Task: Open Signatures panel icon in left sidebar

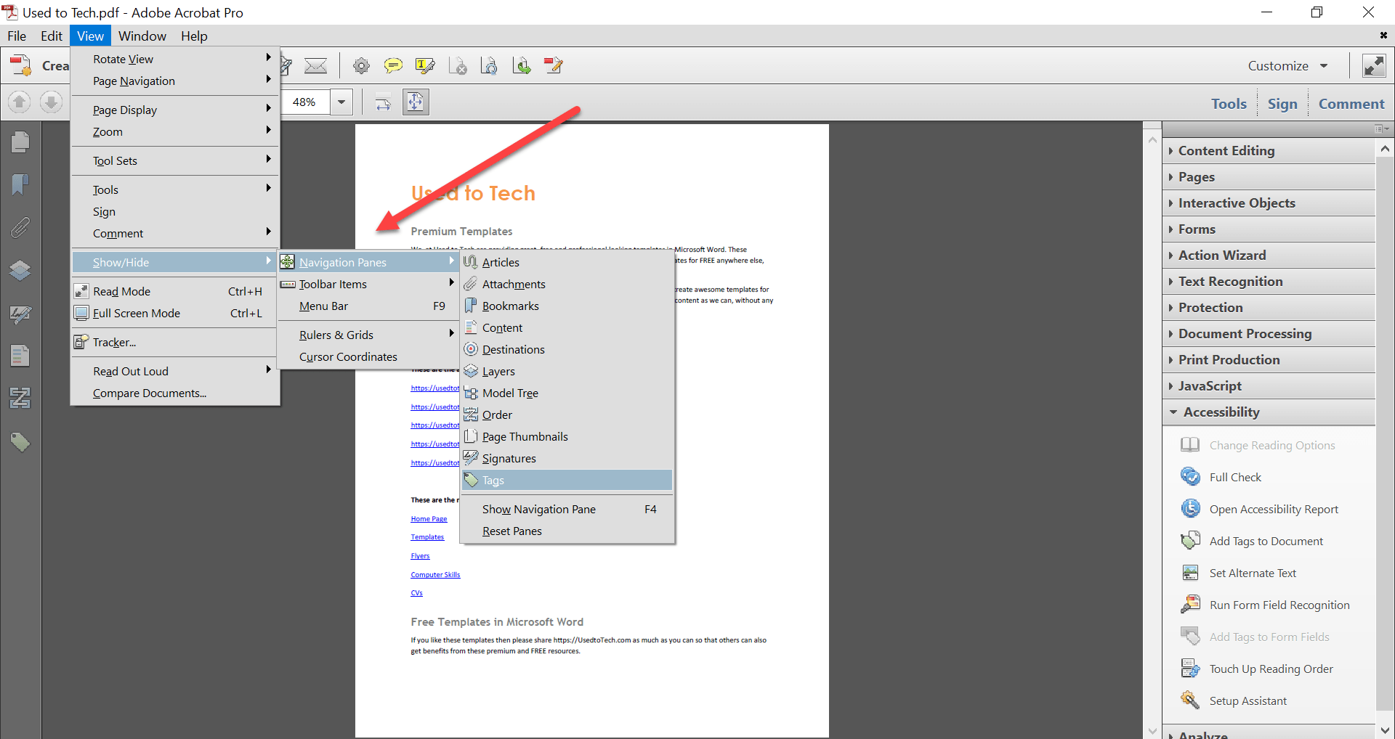Action: (20, 314)
